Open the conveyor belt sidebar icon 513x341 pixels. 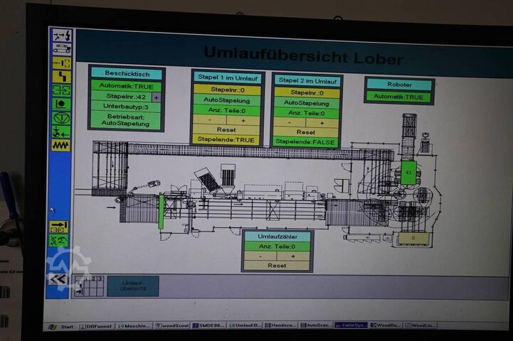tap(62, 49)
